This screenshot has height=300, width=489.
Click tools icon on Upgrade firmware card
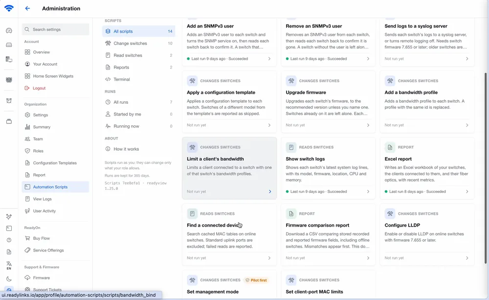pos(291,81)
